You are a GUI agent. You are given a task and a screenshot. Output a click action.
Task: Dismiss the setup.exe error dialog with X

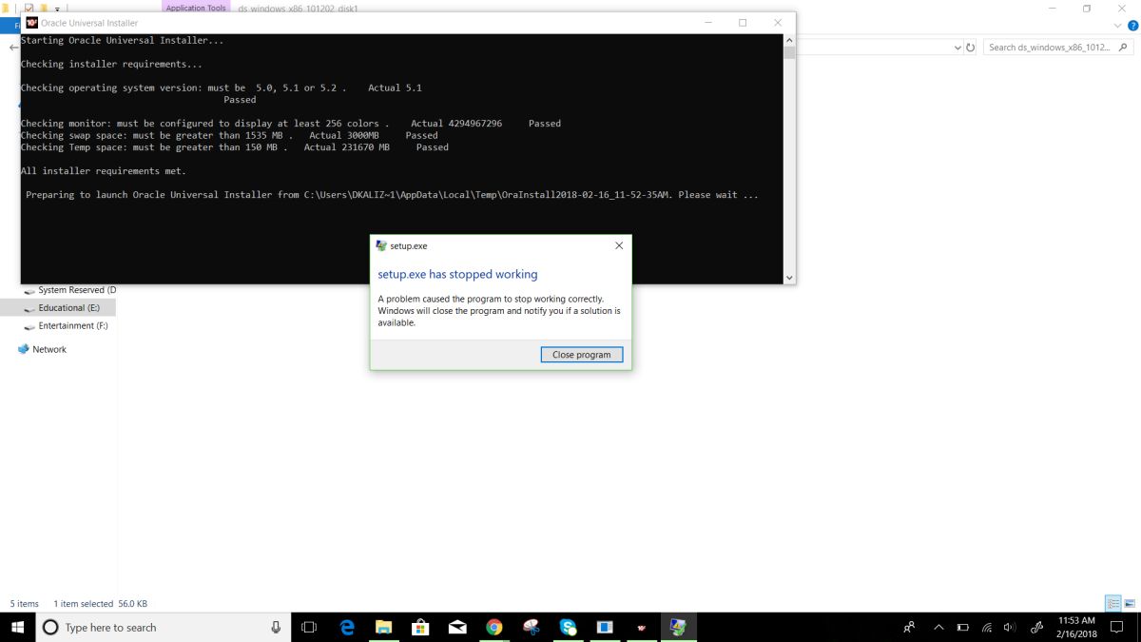pos(619,245)
